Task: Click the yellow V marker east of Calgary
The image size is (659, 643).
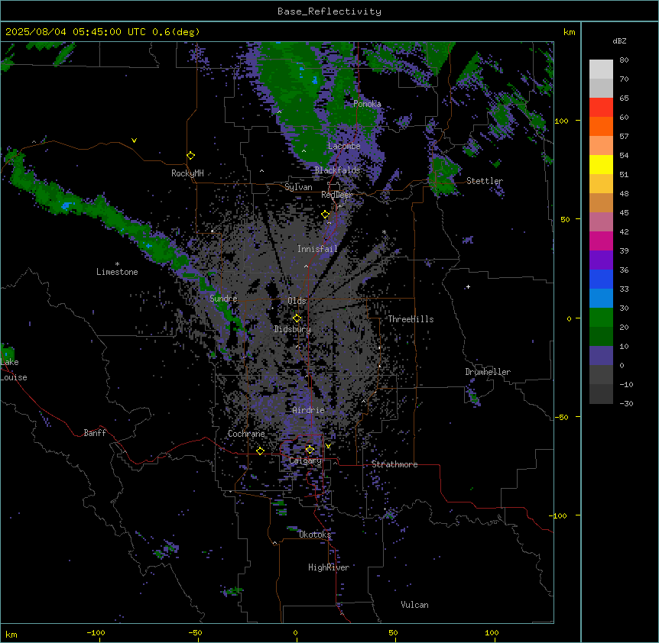Action: point(328,446)
